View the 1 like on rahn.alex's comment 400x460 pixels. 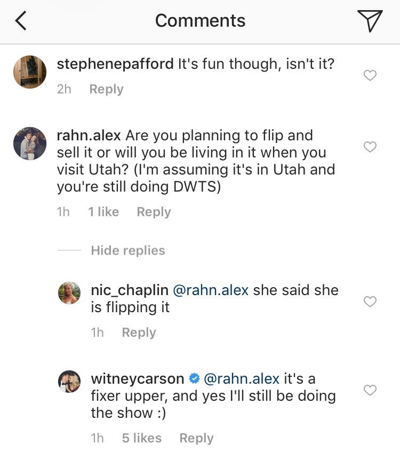[x=103, y=212]
